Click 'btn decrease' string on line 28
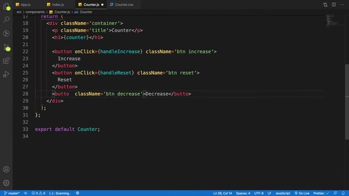Screen dimensions: 349x196 coord(123,94)
